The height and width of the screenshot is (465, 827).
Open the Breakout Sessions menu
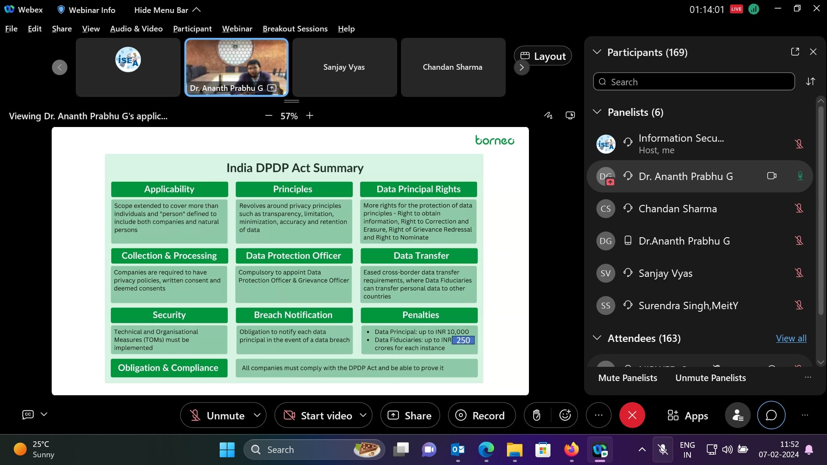[x=295, y=28]
